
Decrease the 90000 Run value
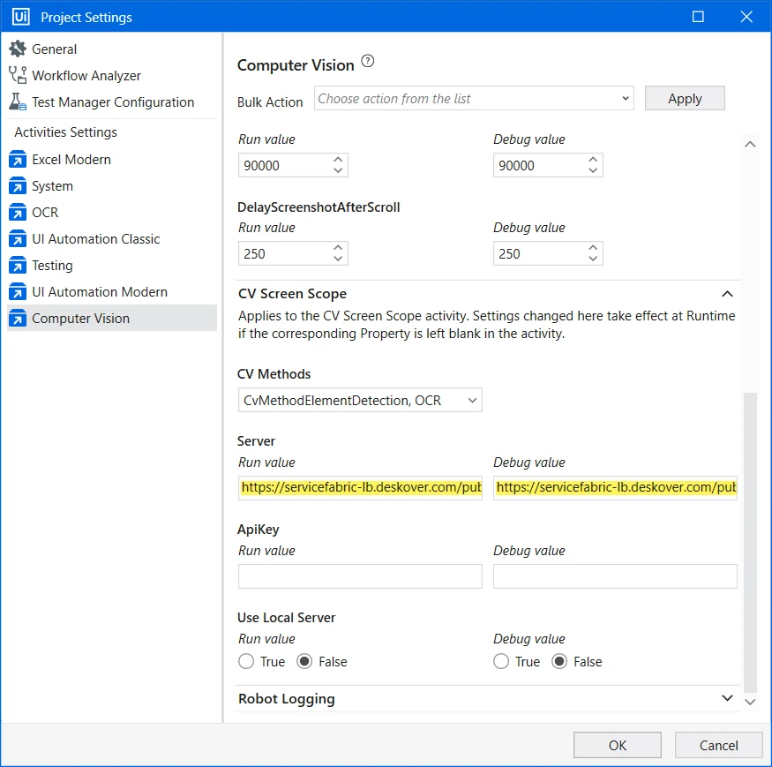click(x=338, y=170)
